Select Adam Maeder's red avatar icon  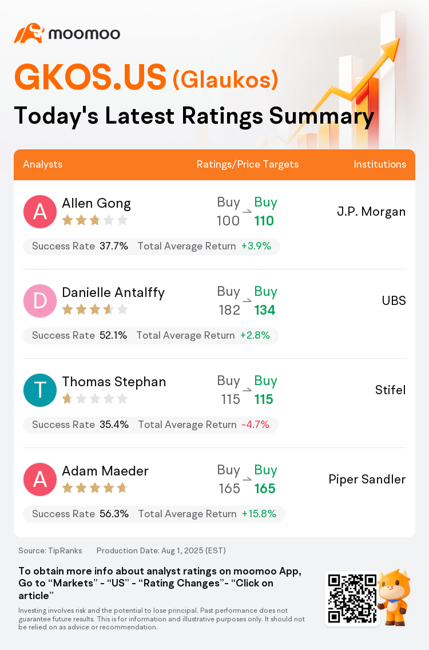pyautogui.click(x=40, y=479)
